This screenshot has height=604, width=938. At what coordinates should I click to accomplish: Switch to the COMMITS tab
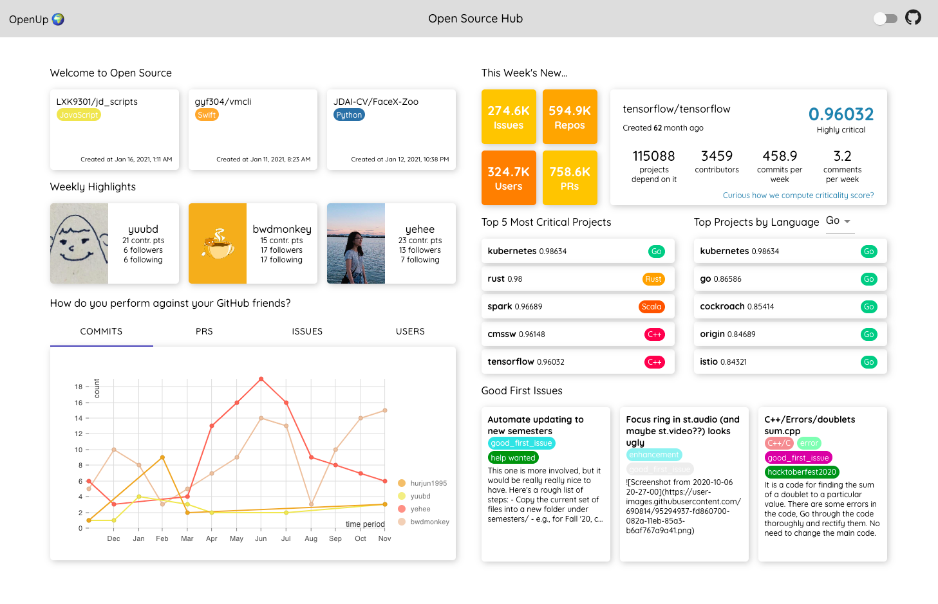[101, 332]
